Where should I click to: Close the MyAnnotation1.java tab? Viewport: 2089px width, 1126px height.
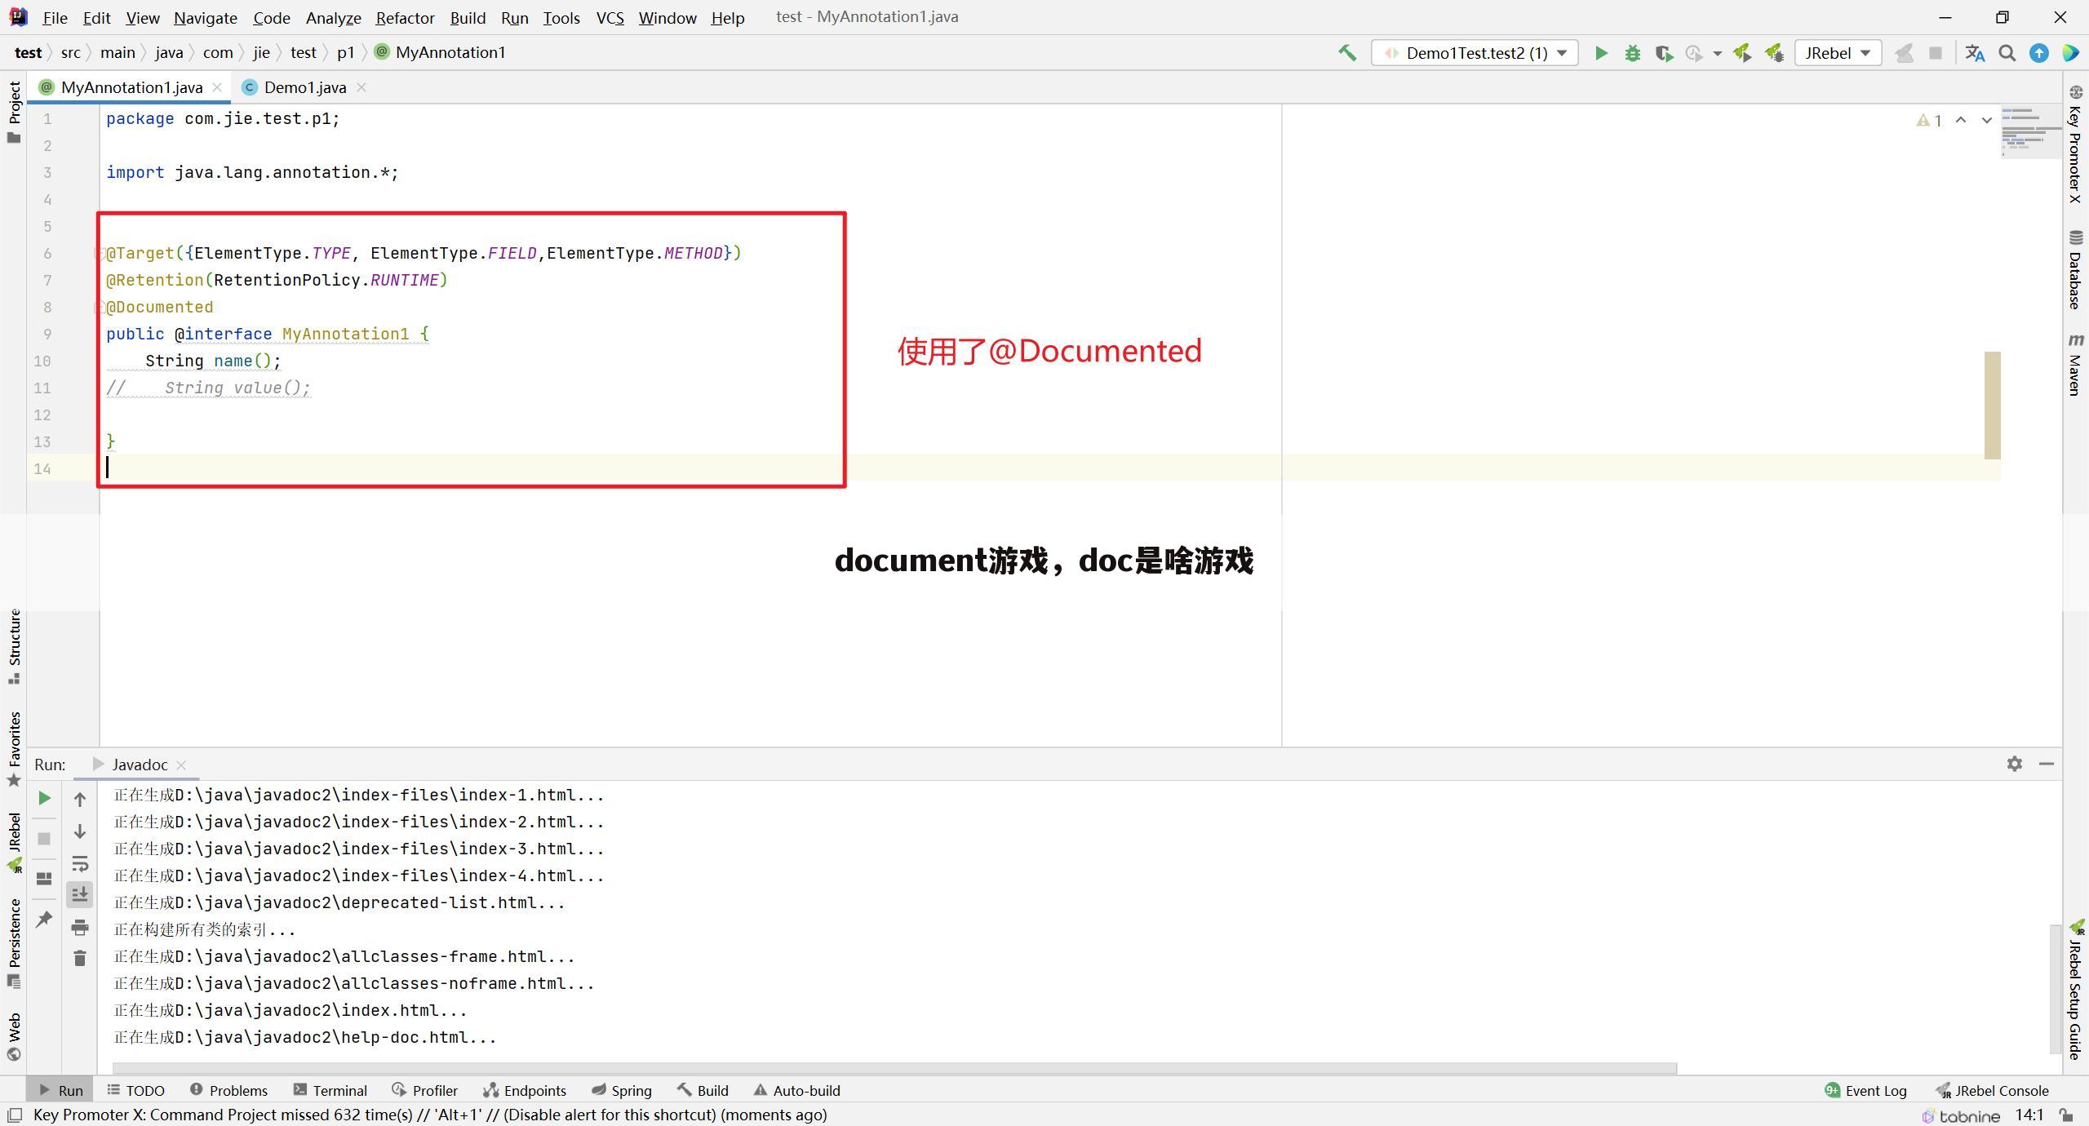click(217, 87)
